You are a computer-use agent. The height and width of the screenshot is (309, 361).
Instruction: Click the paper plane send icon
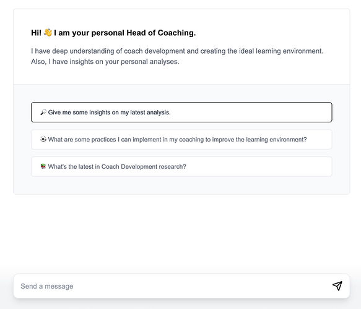(337, 286)
